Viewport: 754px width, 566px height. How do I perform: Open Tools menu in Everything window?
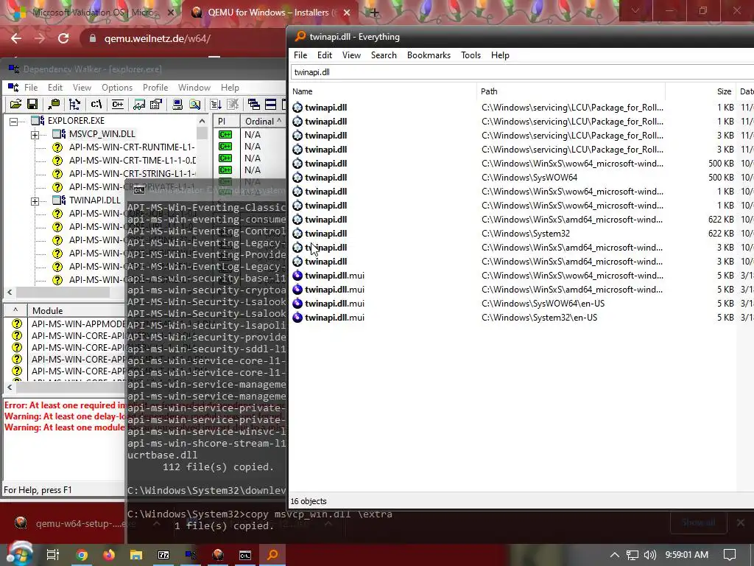[x=471, y=55]
